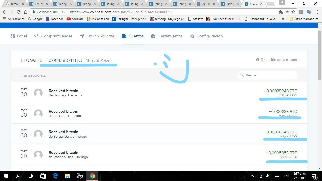The width and height of the screenshot is (322, 181).
Task: Open the transaction from Santiago F
Action: point(159,93)
